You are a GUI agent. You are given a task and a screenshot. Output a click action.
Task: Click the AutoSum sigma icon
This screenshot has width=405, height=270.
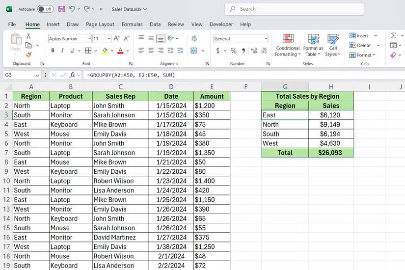(x=393, y=35)
